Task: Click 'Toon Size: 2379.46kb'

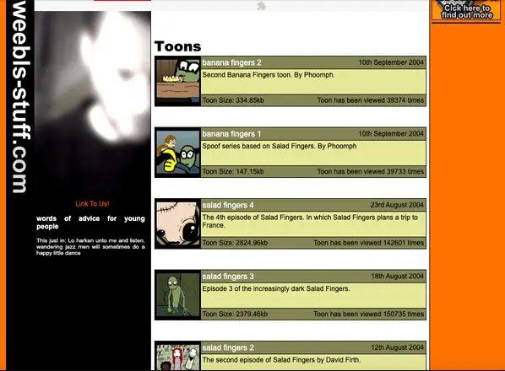Action: pos(235,315)
